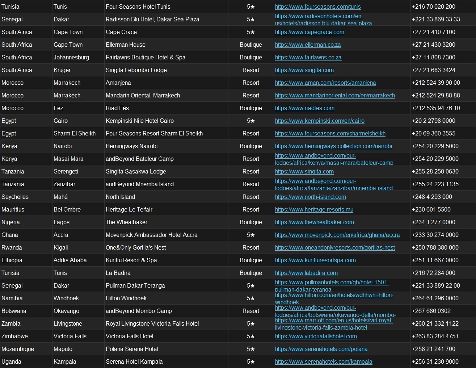476x368 pixels.
Task: Click the "Nigeria" country cell
Action: coord(26,222)
